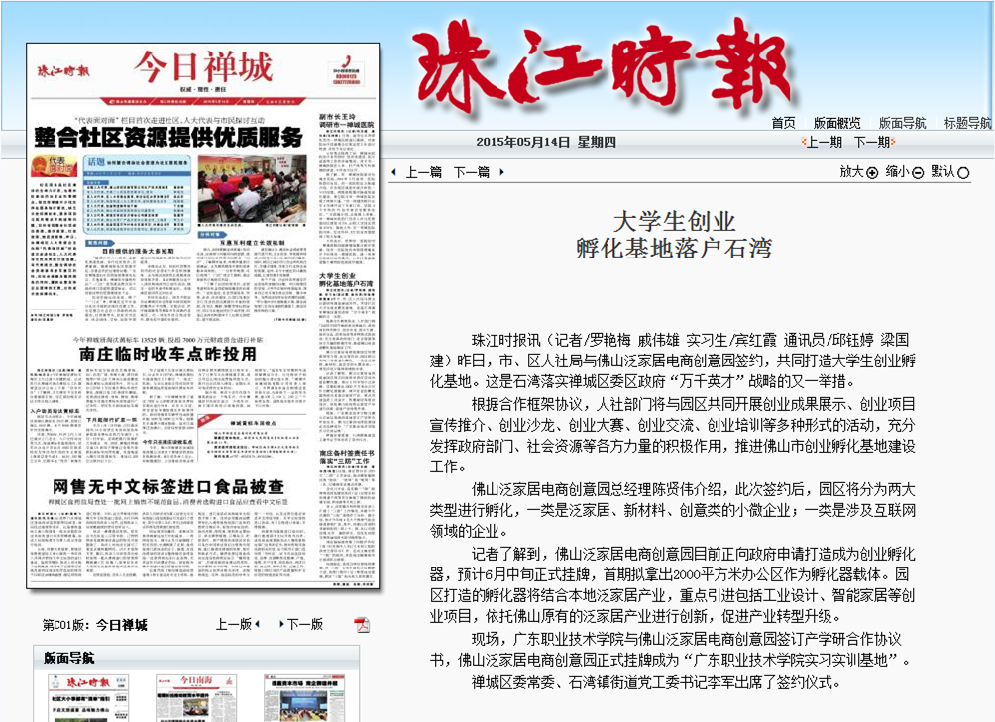
Task: Go to previous article 上一篇
Action: tap(423, 172)
